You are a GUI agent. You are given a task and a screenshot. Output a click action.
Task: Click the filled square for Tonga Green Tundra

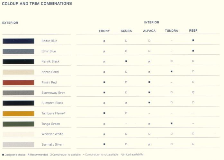point(171,124)
